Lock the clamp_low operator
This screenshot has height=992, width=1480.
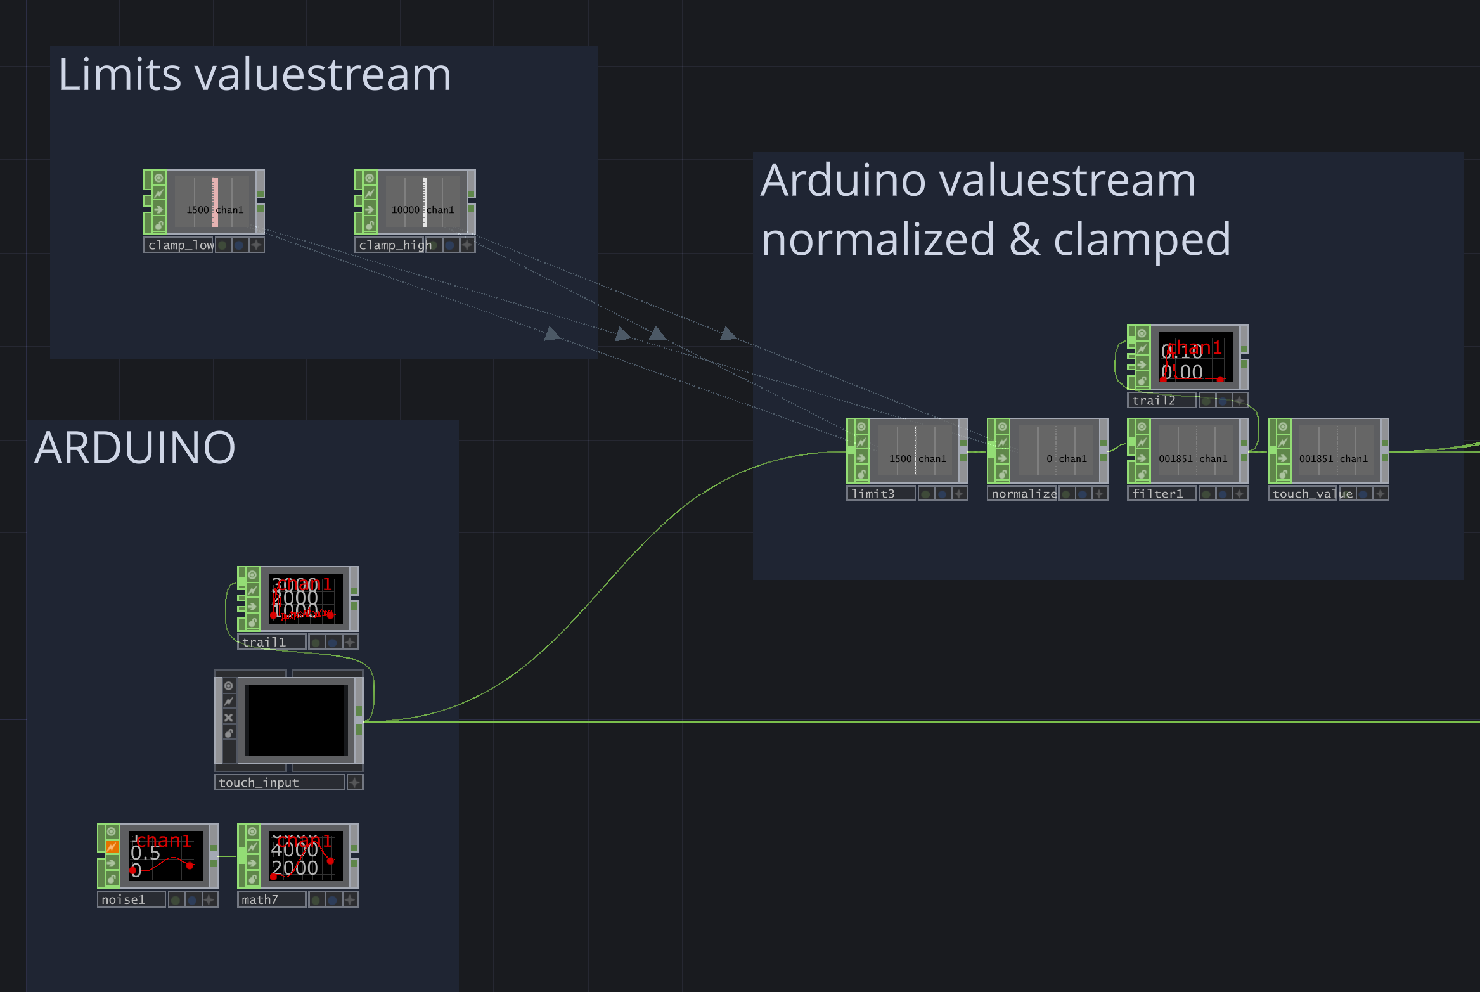click(158, 225)
